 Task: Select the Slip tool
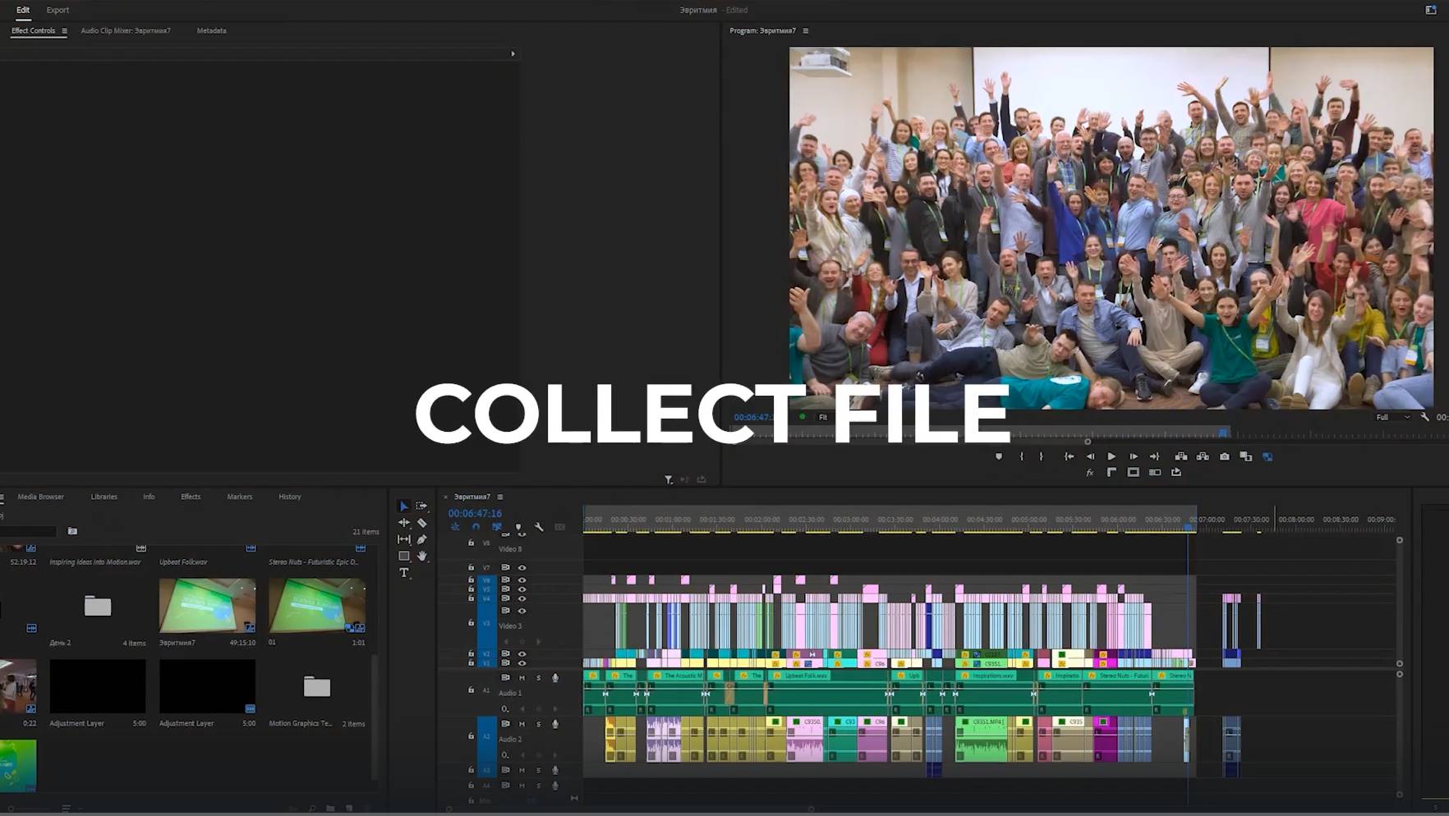pos(403,539)
